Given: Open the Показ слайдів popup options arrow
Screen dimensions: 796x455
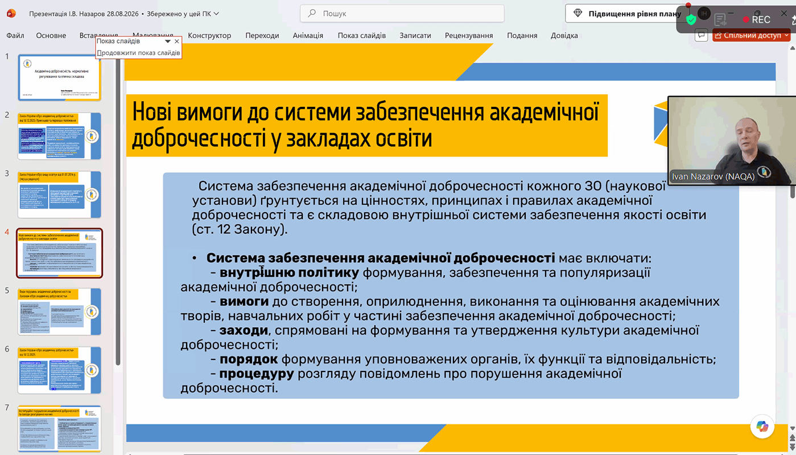Looking at the screenshot, I should 168,42.
